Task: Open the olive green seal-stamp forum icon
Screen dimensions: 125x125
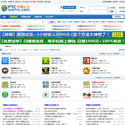Action: point(86,85)
